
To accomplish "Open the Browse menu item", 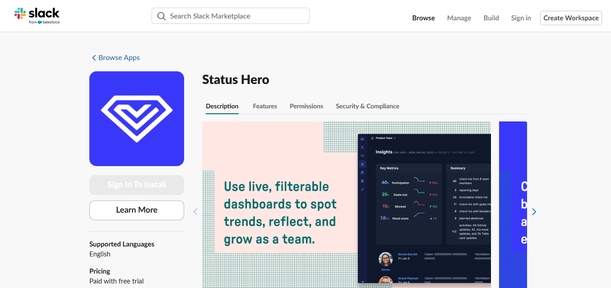I will coord(424,18).
